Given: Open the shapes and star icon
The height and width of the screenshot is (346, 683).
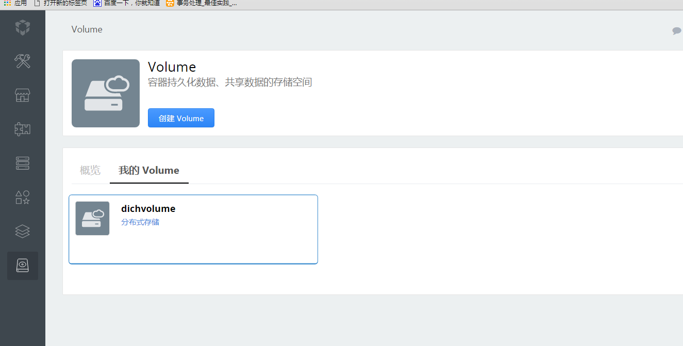Looking at the screenshot, I should pyautogui.click(x=23, y=197).
